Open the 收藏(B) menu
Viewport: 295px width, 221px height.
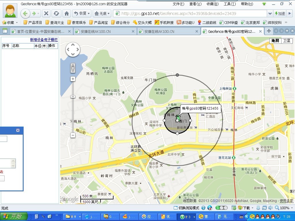point(212,4)
